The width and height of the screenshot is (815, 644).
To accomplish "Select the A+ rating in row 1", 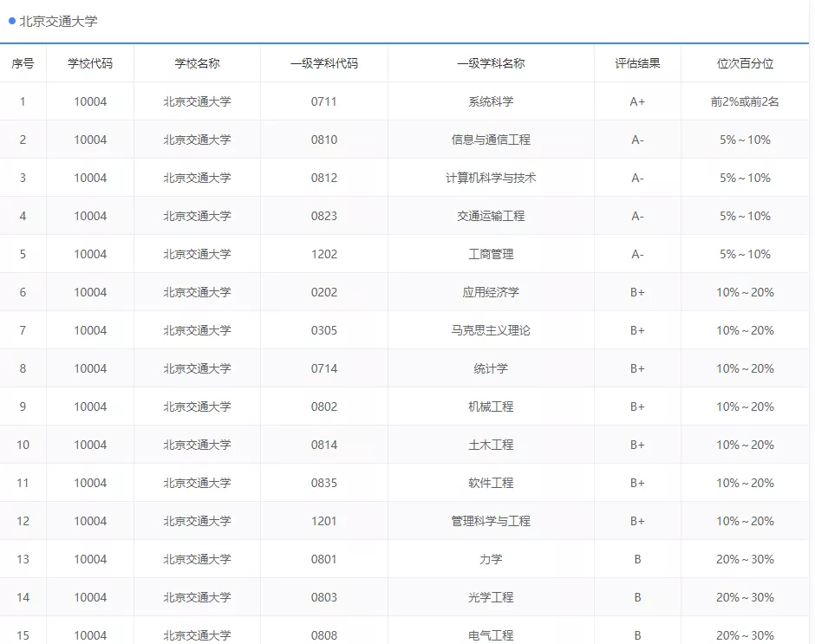I will tap(636, 101).
